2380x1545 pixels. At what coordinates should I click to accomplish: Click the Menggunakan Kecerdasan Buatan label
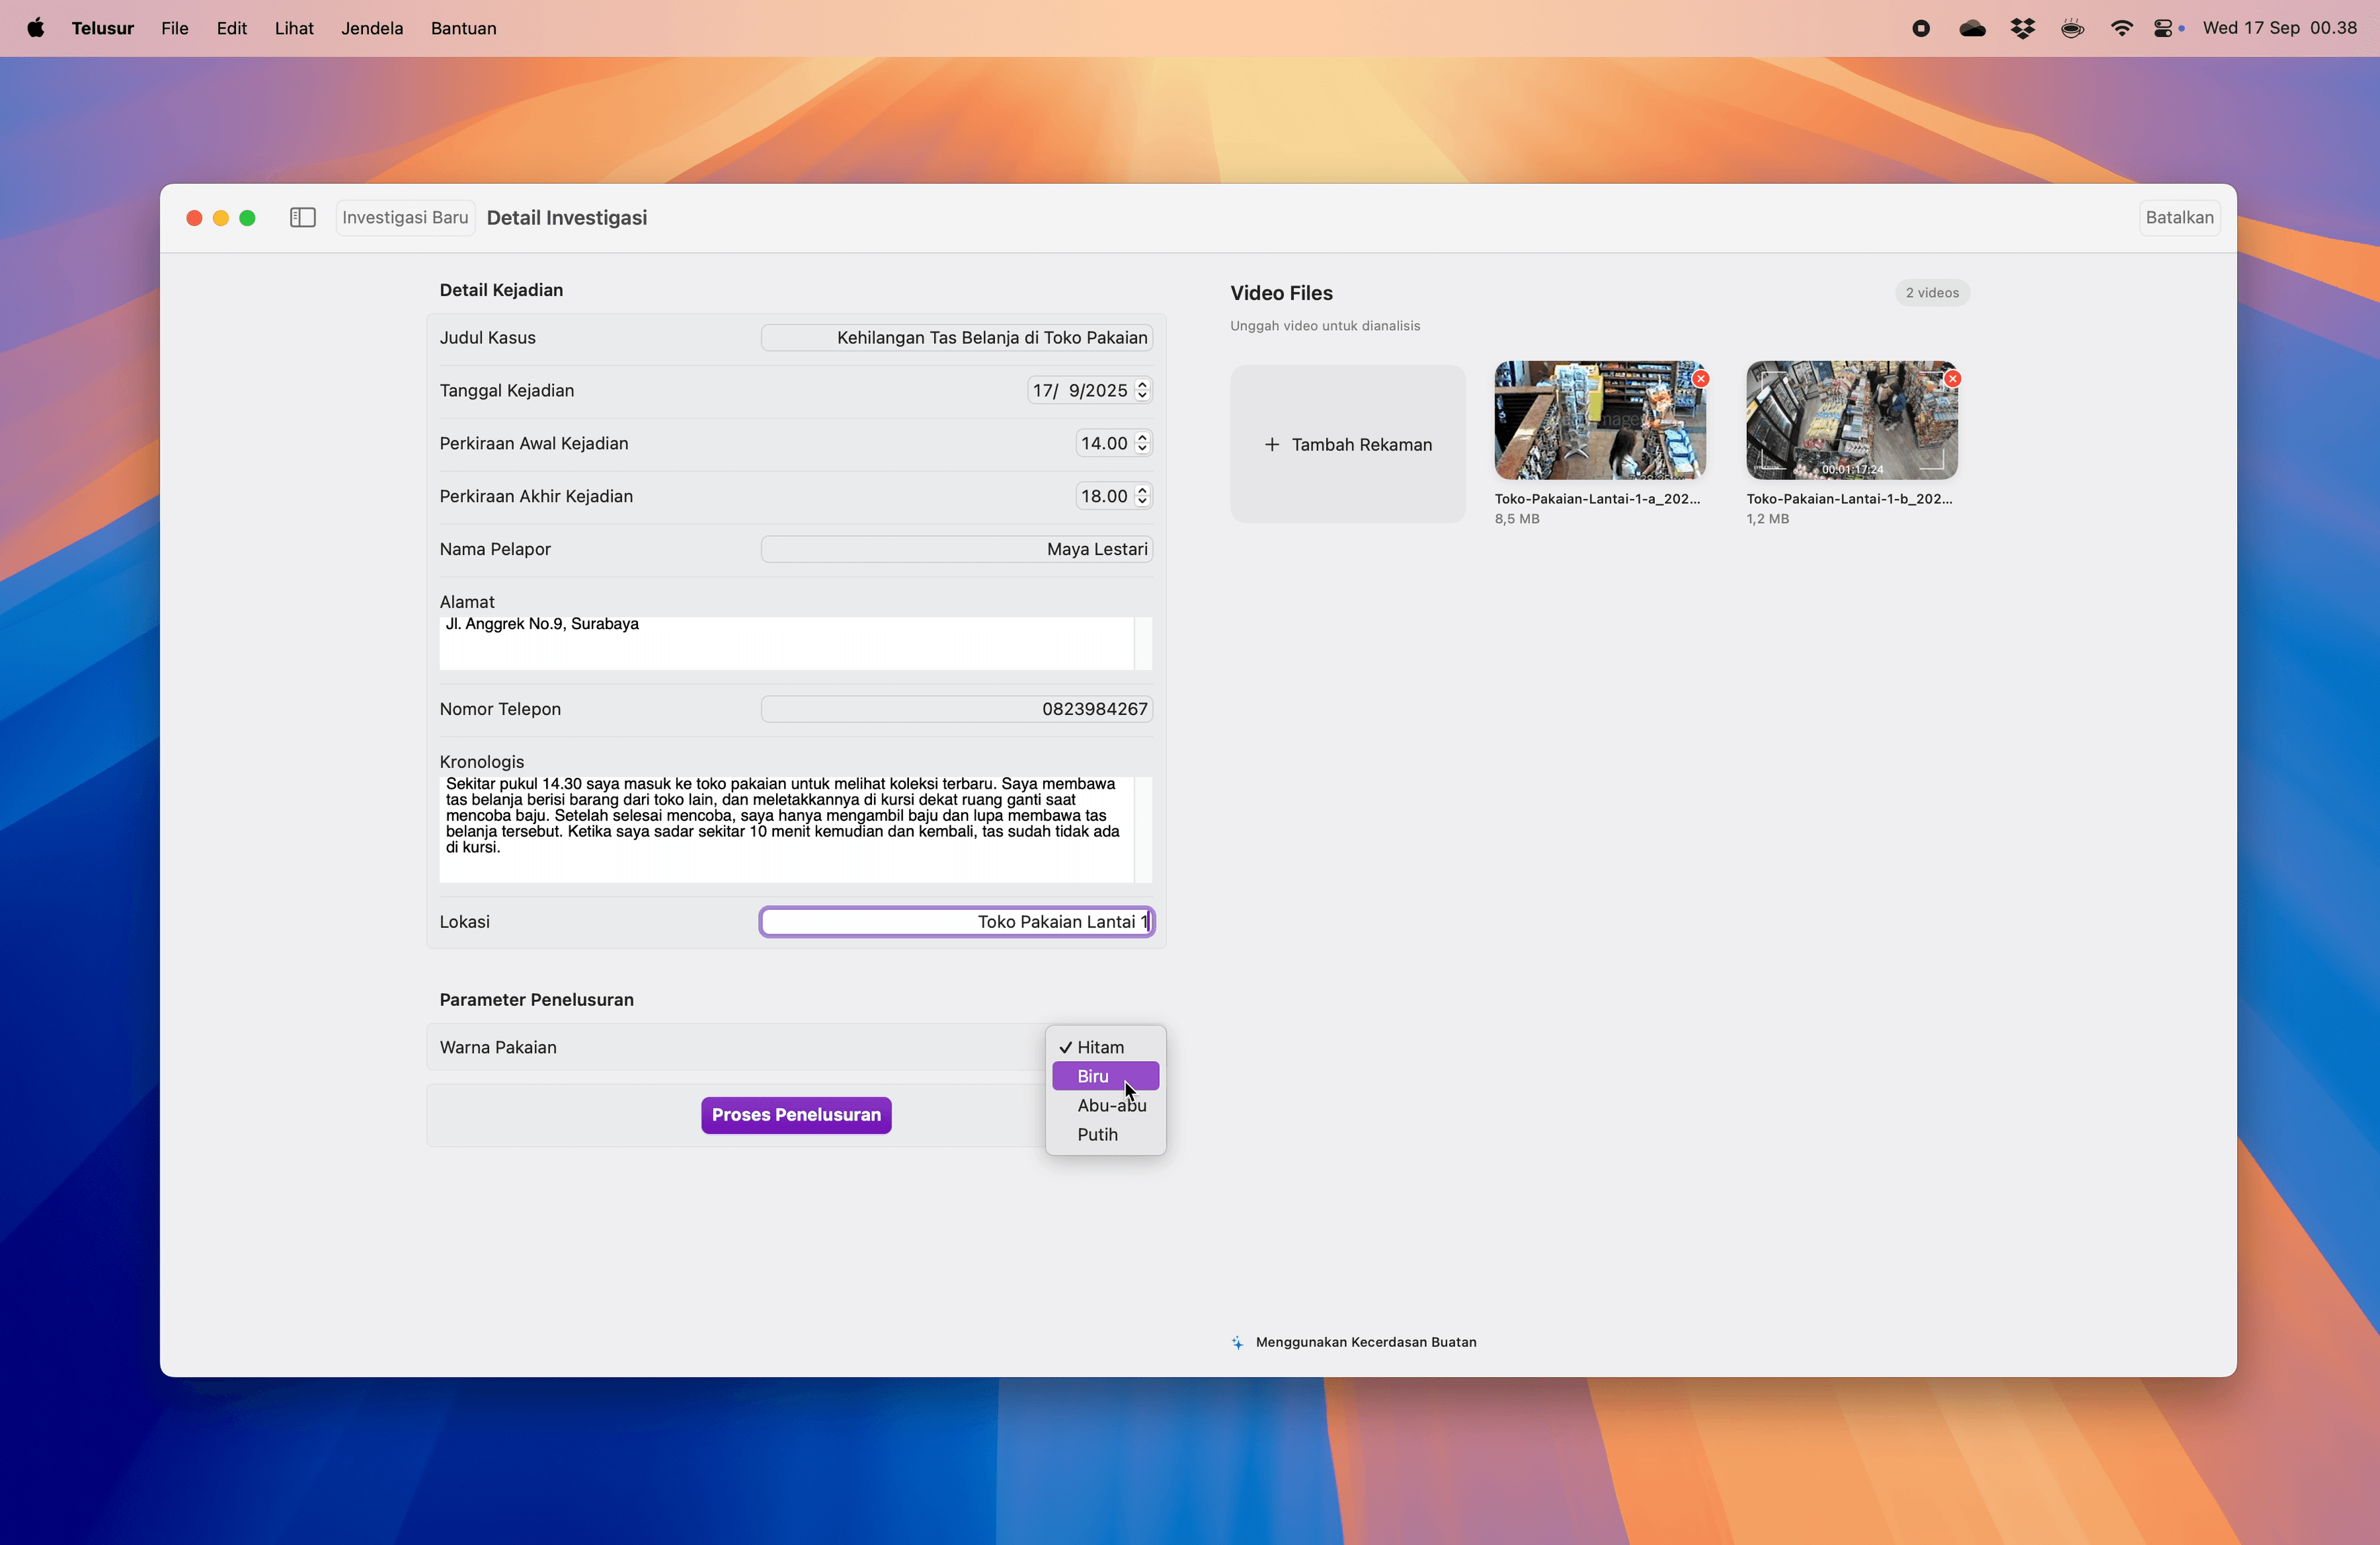coord(1366,1342)
